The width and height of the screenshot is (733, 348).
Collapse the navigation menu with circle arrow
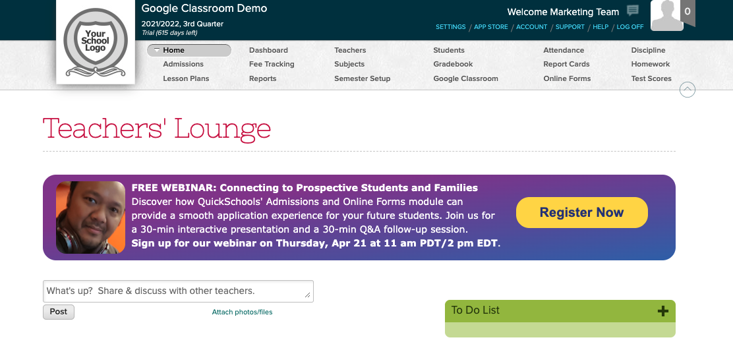point(688,90)
